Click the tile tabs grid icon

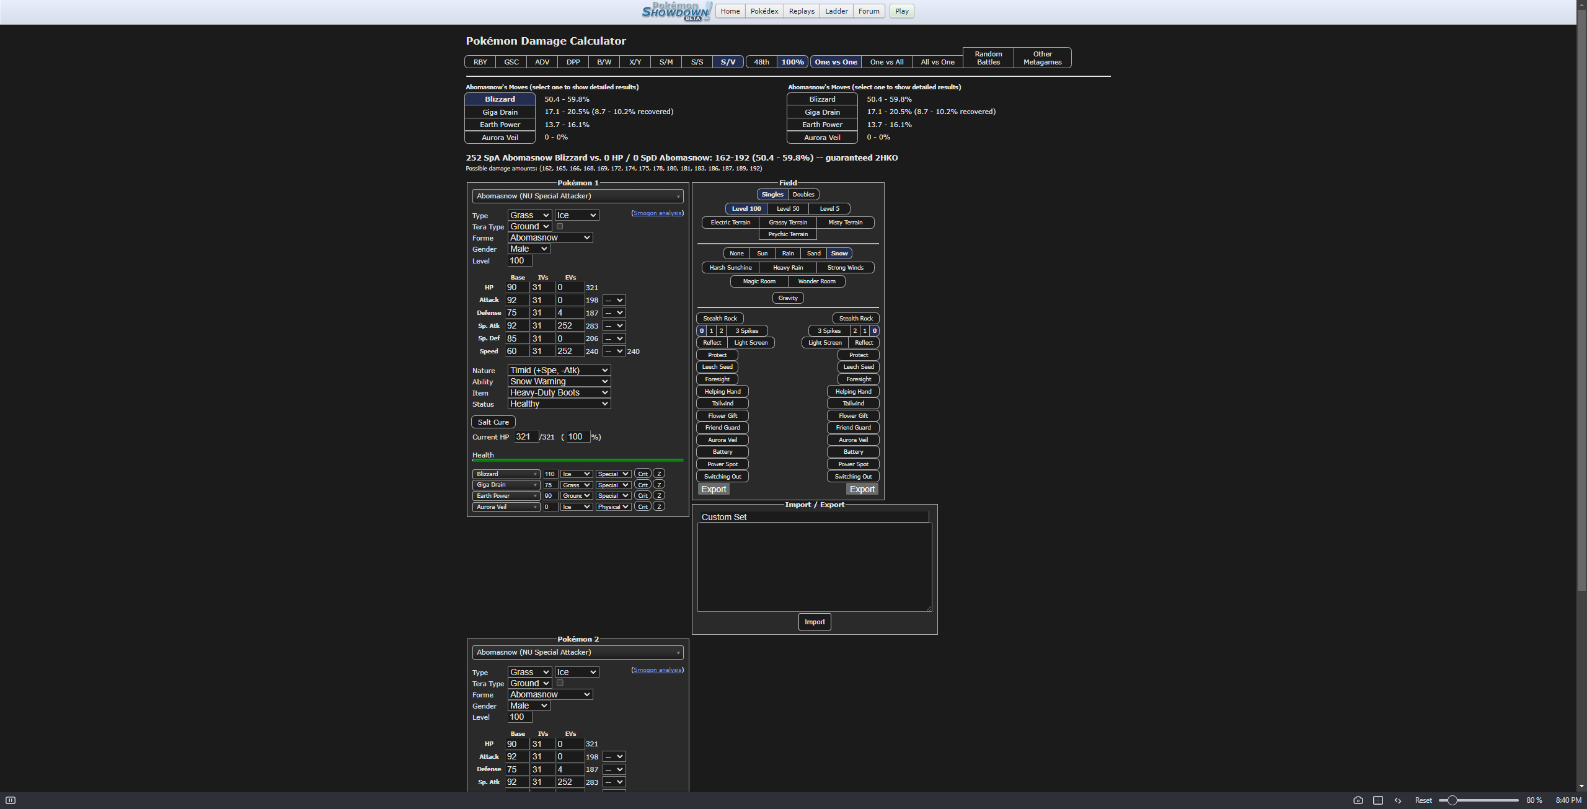click(x=1377, y=800)
